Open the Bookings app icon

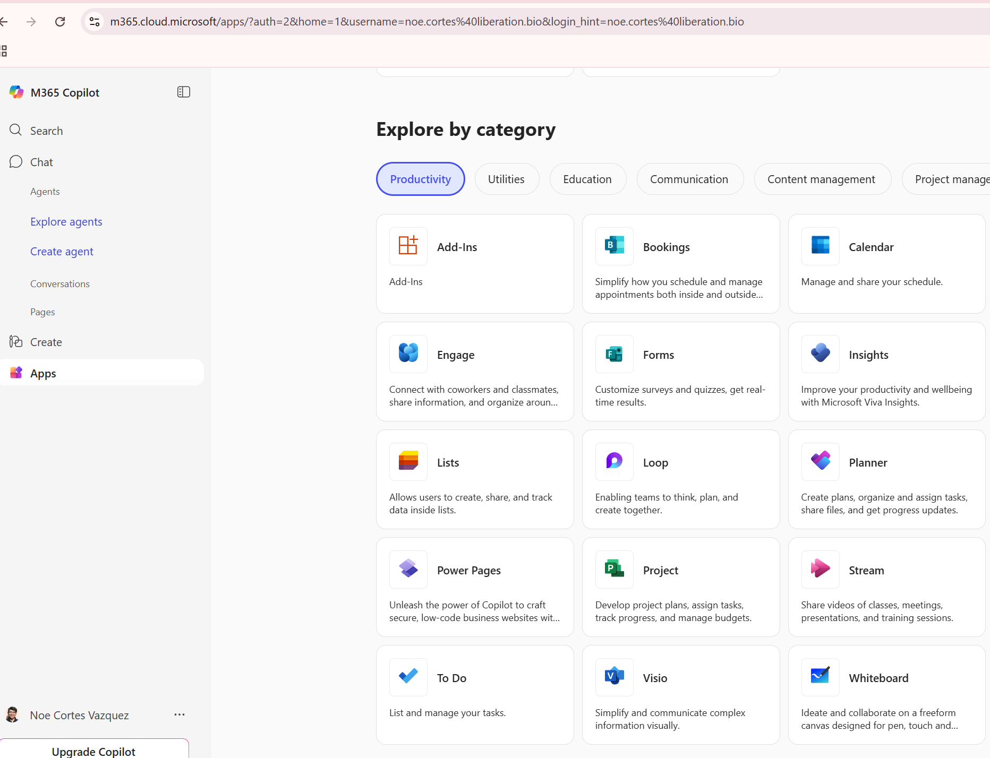[x=614, y=246]
